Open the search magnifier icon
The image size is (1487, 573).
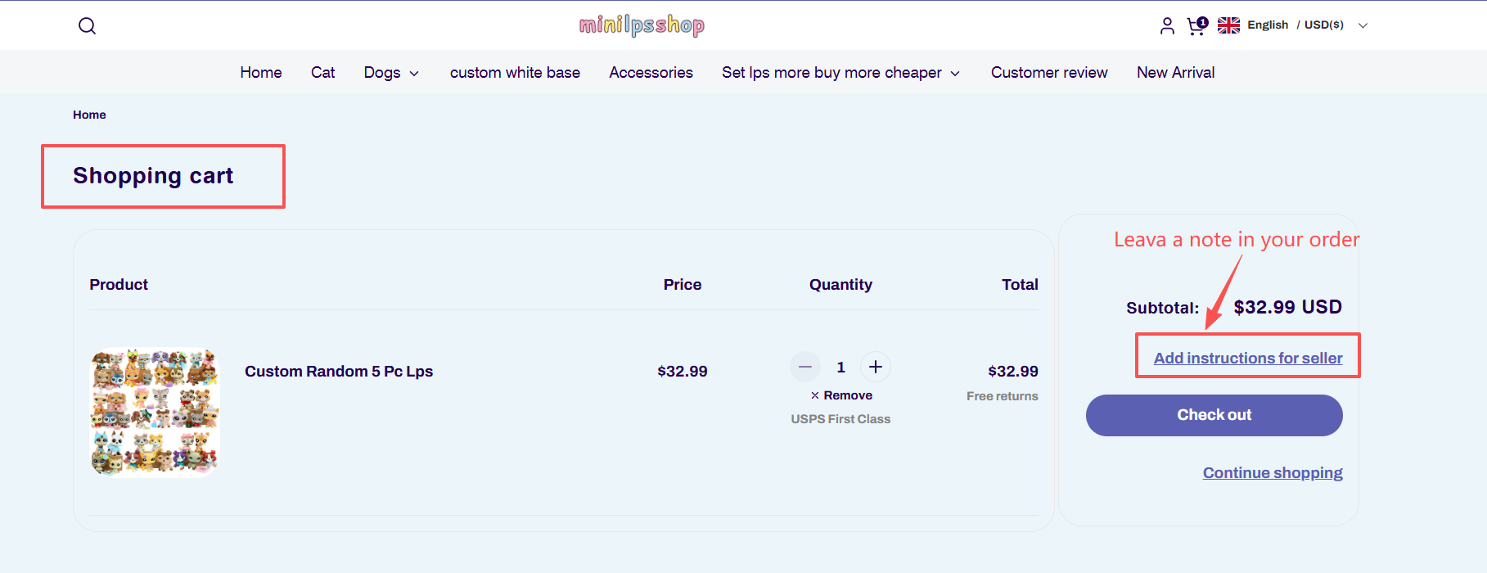click(x=87, y=26)
